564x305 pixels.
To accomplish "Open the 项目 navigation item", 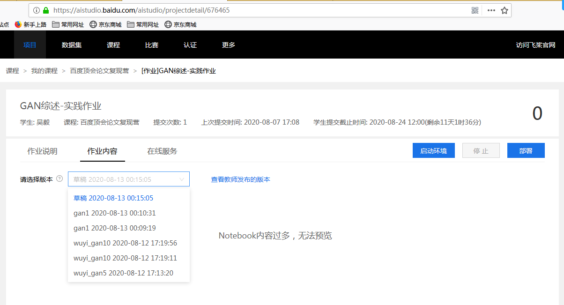I will (30, 45).
